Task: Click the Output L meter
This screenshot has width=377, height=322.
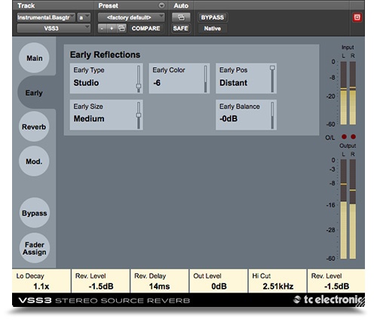Action: (x=344, y=209)
